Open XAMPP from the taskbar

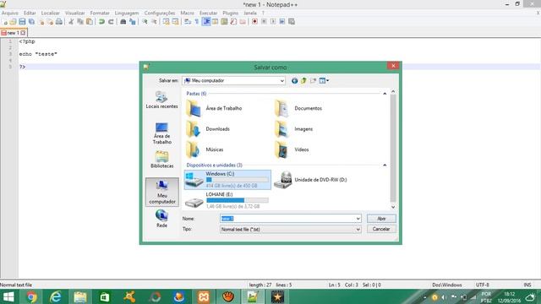203,296
